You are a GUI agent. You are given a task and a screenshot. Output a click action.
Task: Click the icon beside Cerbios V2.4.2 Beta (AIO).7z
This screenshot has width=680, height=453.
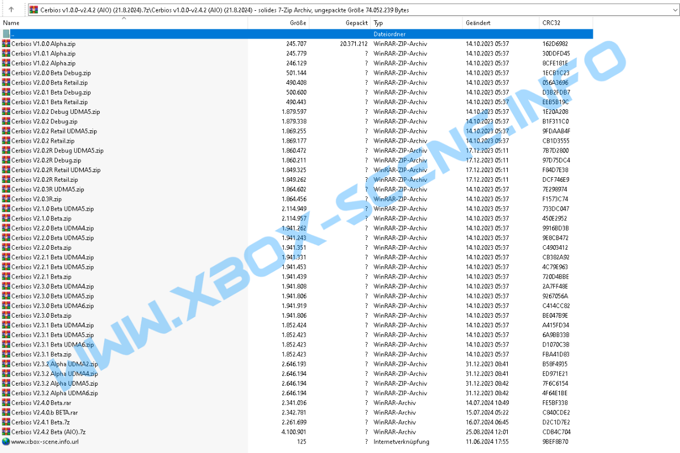6,431
